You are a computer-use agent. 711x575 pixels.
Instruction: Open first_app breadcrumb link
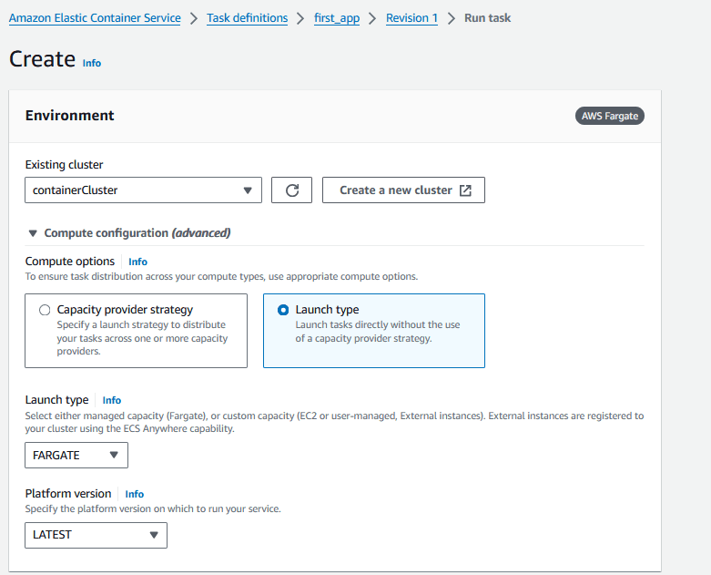337,18
